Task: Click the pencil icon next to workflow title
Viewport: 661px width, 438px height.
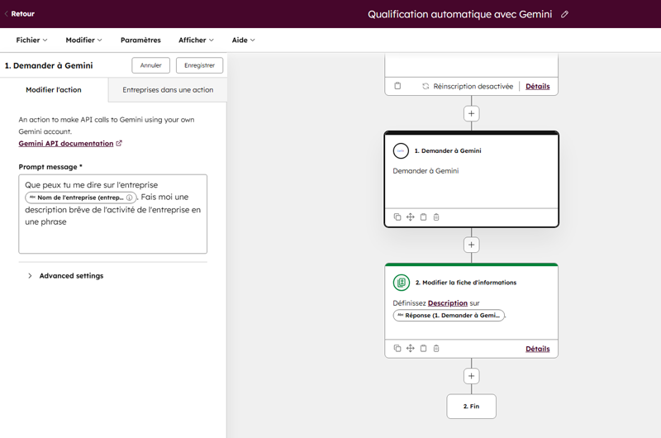Action: (x=565, y=14)
